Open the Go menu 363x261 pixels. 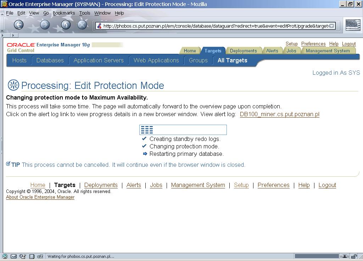pyautogui.click(x=46, y=13)
